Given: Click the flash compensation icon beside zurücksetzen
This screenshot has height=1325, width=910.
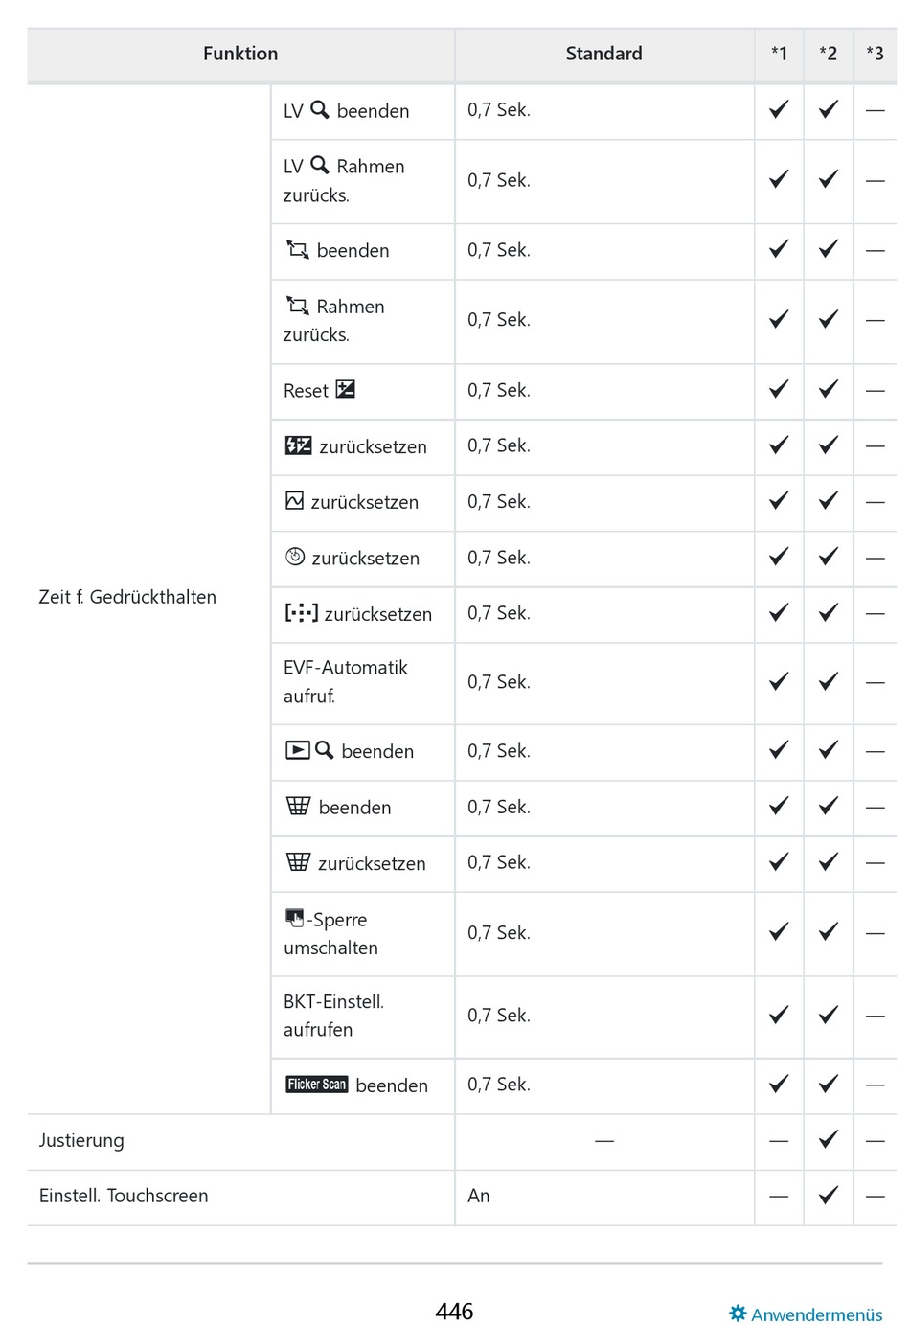Looking at the screenshot, I should click(299, 445).
